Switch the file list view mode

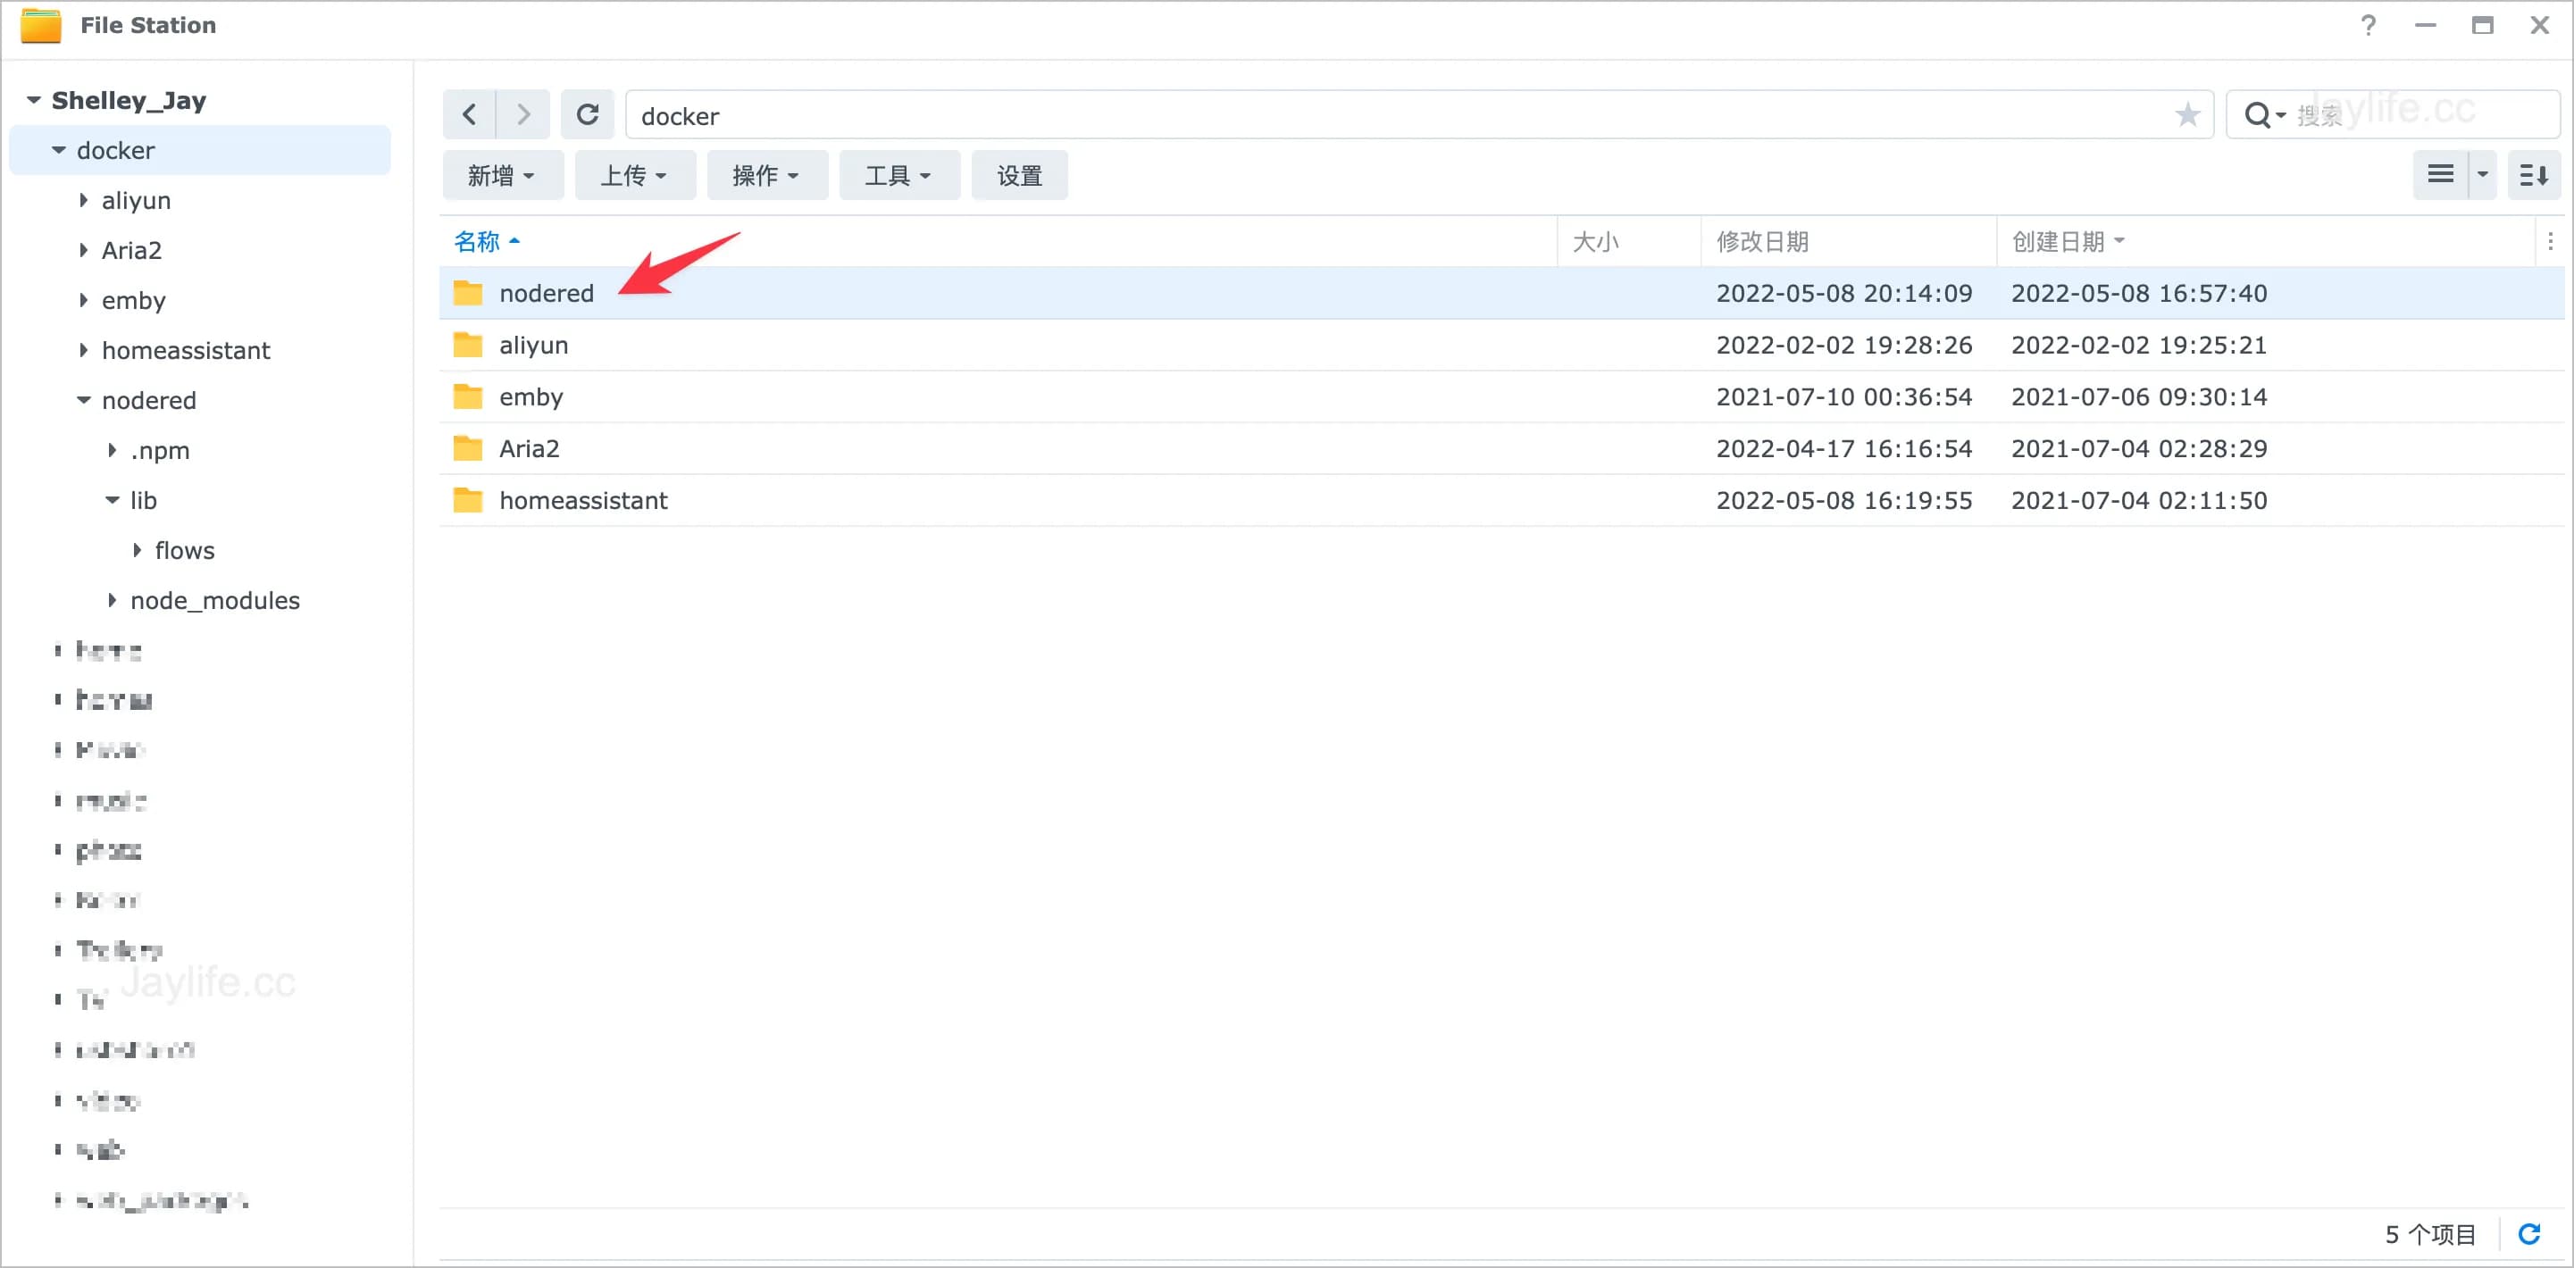2442,174
